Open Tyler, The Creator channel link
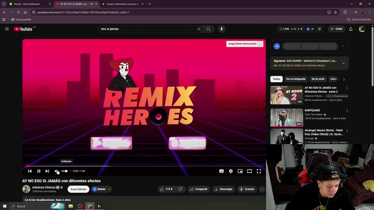This screenshot has height=210, width=374. point(314,115)
